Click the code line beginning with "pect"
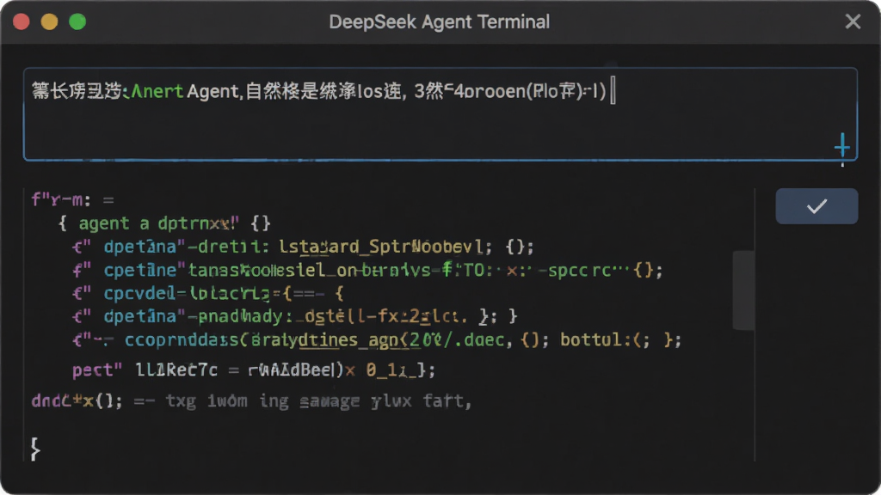 tap(254, 370)
